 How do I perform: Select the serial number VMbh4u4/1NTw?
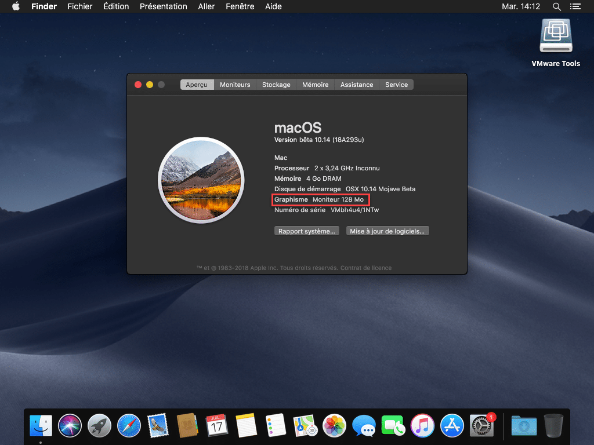354,210
